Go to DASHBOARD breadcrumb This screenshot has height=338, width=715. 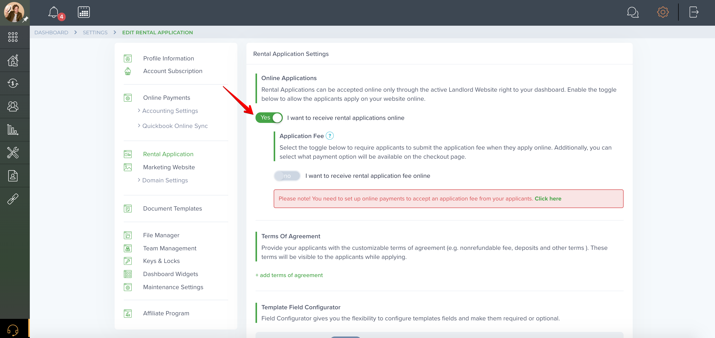pyautogui.click(x=51, y=32)
